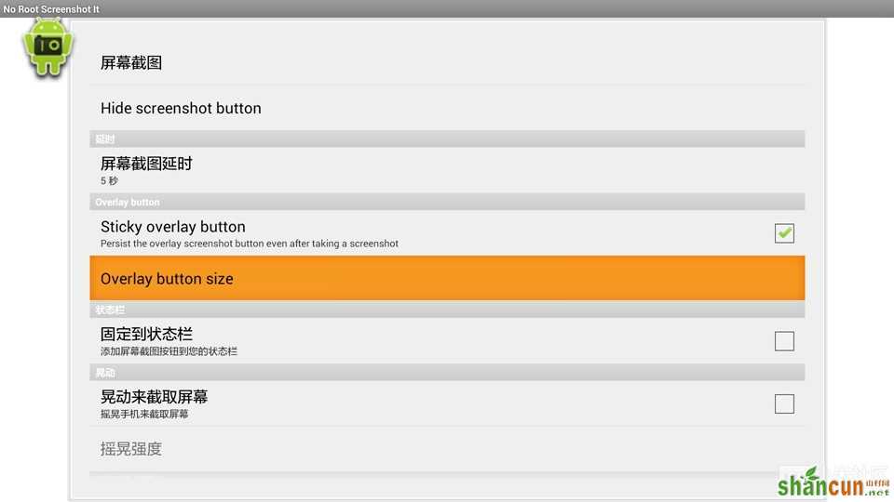Click the 固定到状态栏 title text
Screen dimensions: 894x502
point(146,334)
